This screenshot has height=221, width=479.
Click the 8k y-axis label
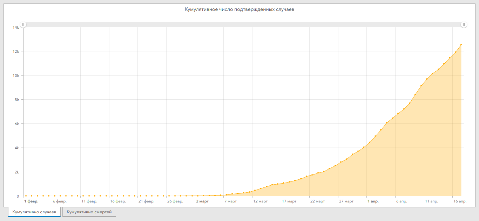coord(16,99)
